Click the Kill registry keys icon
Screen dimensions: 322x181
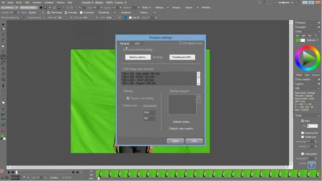coord(180,43)
